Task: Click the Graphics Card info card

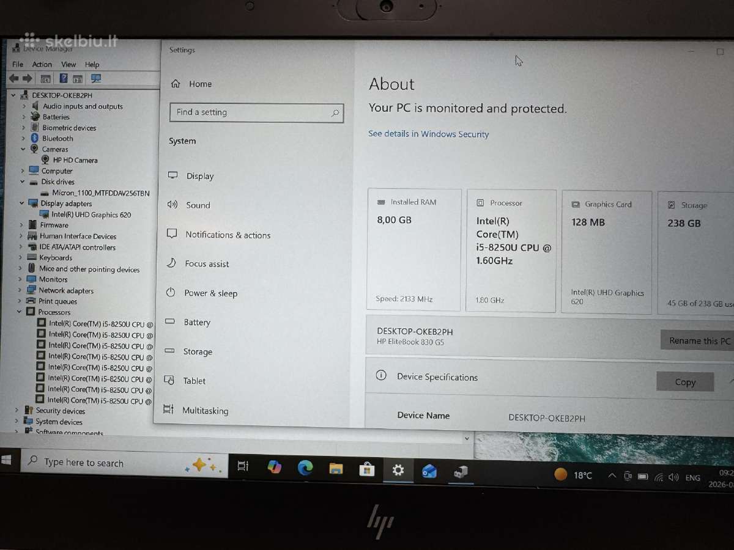Action: (x=606, y=252)
